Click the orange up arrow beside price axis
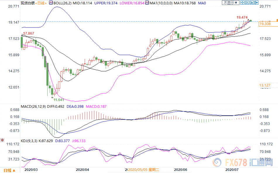 pos(276,20)
